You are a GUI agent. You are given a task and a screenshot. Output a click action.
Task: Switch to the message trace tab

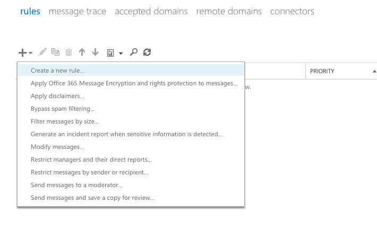point(77,11)
